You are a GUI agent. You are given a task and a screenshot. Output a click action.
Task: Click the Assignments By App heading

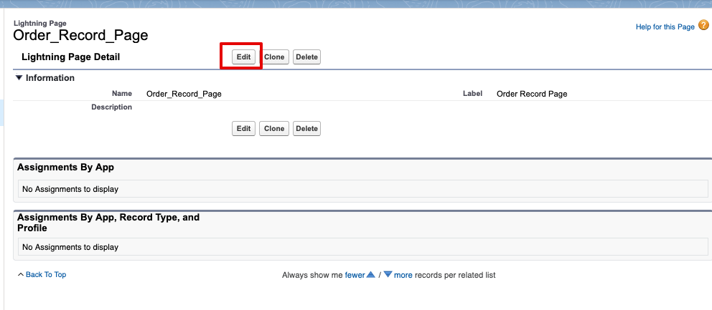coord(65,168)
